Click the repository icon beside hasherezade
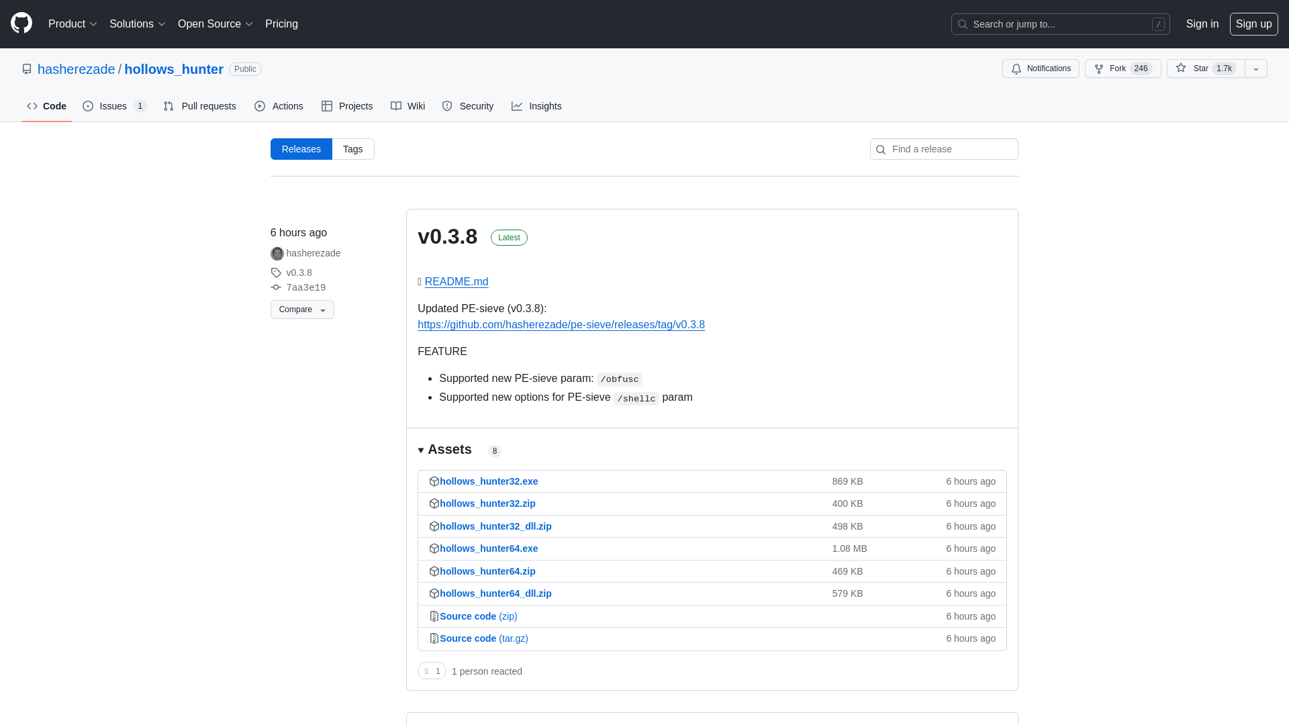Image resolution: width=1289 pixels, height=725 pixels. (27, 69)
